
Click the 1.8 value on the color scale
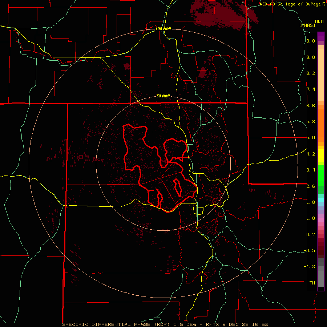[x=311, y=202]
